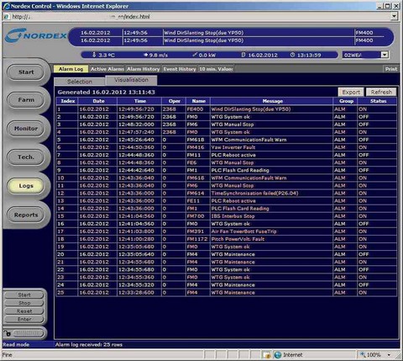This screenshot has width=403, height=361.
Task: Select 'Air Fan TowerBott FuseTrip' message
Action: (243, 231)
